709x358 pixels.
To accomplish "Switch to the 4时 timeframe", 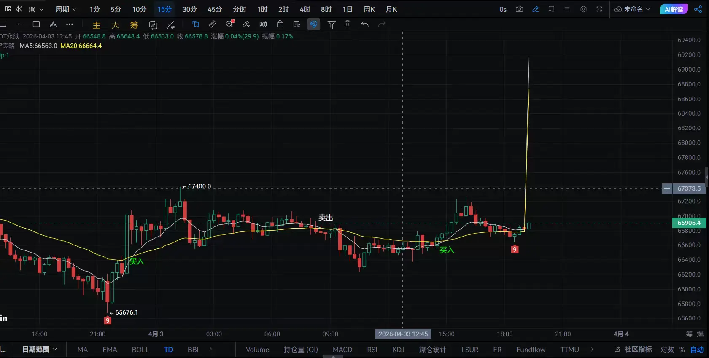I will (305, 9).
